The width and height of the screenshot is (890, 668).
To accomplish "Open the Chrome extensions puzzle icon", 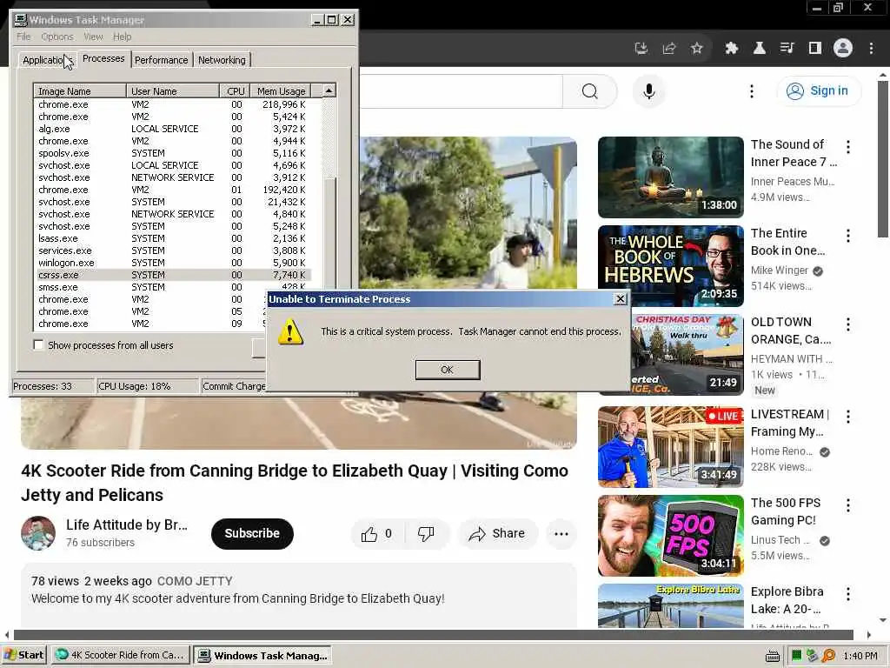I will pos(732,49).
